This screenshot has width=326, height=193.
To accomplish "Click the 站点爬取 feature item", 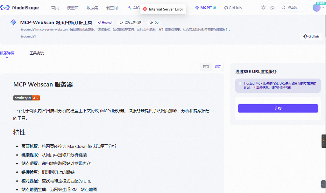I will click(56, 163).
